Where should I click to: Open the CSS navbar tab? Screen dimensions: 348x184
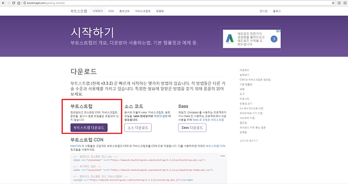click(111, 11)
